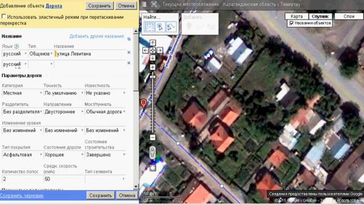Viewport: 364px width, 205px height.
Task: Click the leftmost icon in map header
Action: (x=144, y=4)
